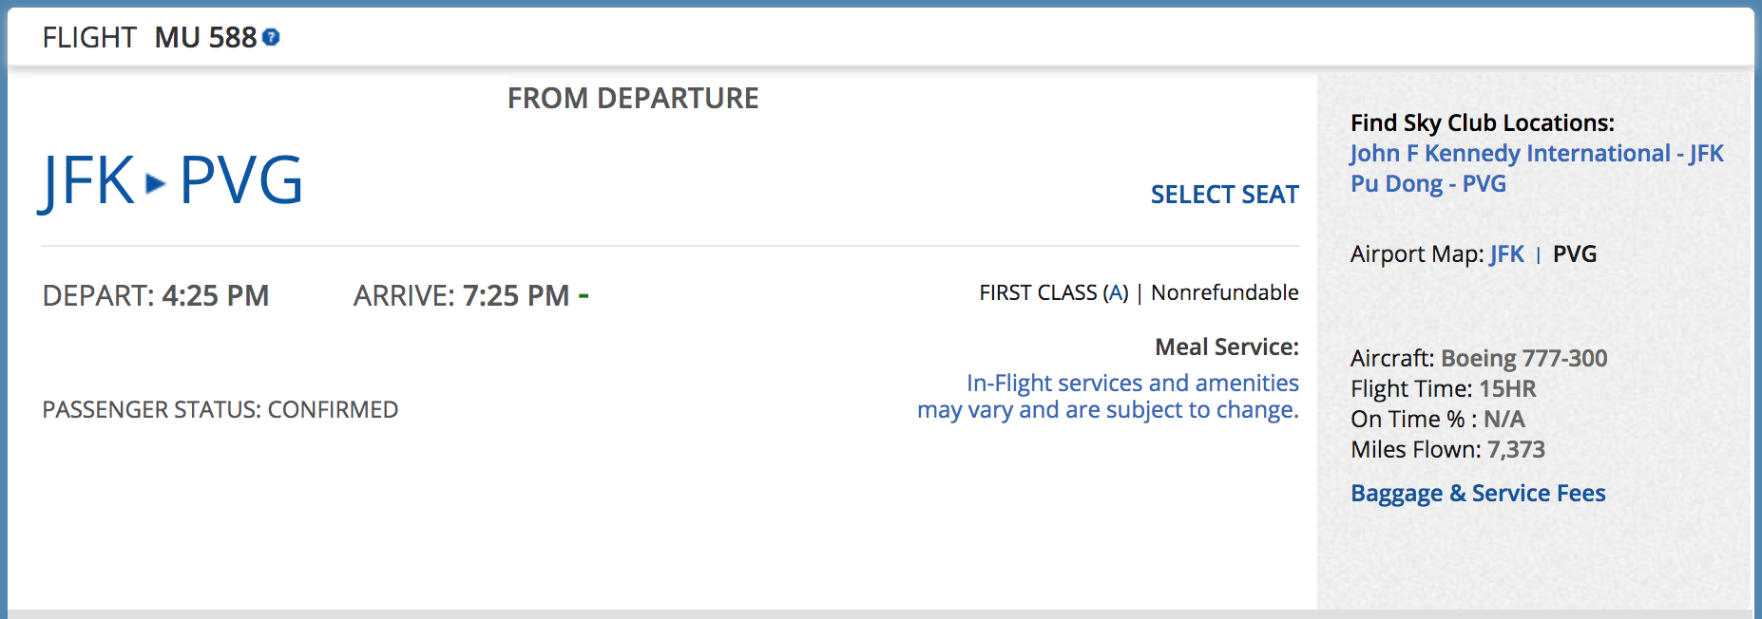Click the green dash after arrival time

[584, 296]
